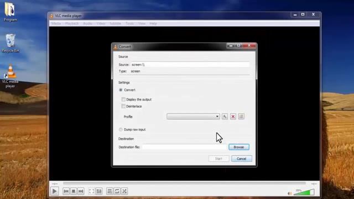
Task: Create a new profile icon
Action: 241,117
